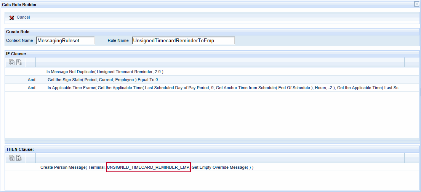Click UNSIGNED_TIMECARD_REMINDER_EMP parameter in THEN clause

coord(148,168)
